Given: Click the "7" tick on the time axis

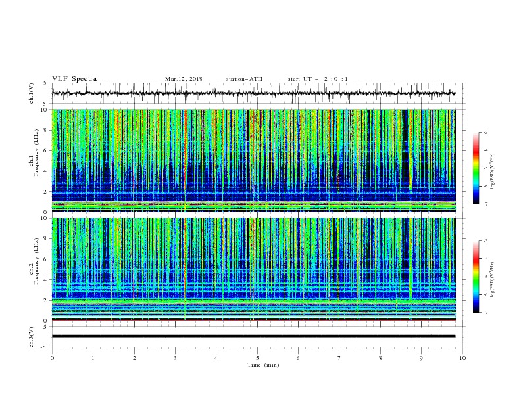Looking at the screenshot, I should click(x=339, y=358).
